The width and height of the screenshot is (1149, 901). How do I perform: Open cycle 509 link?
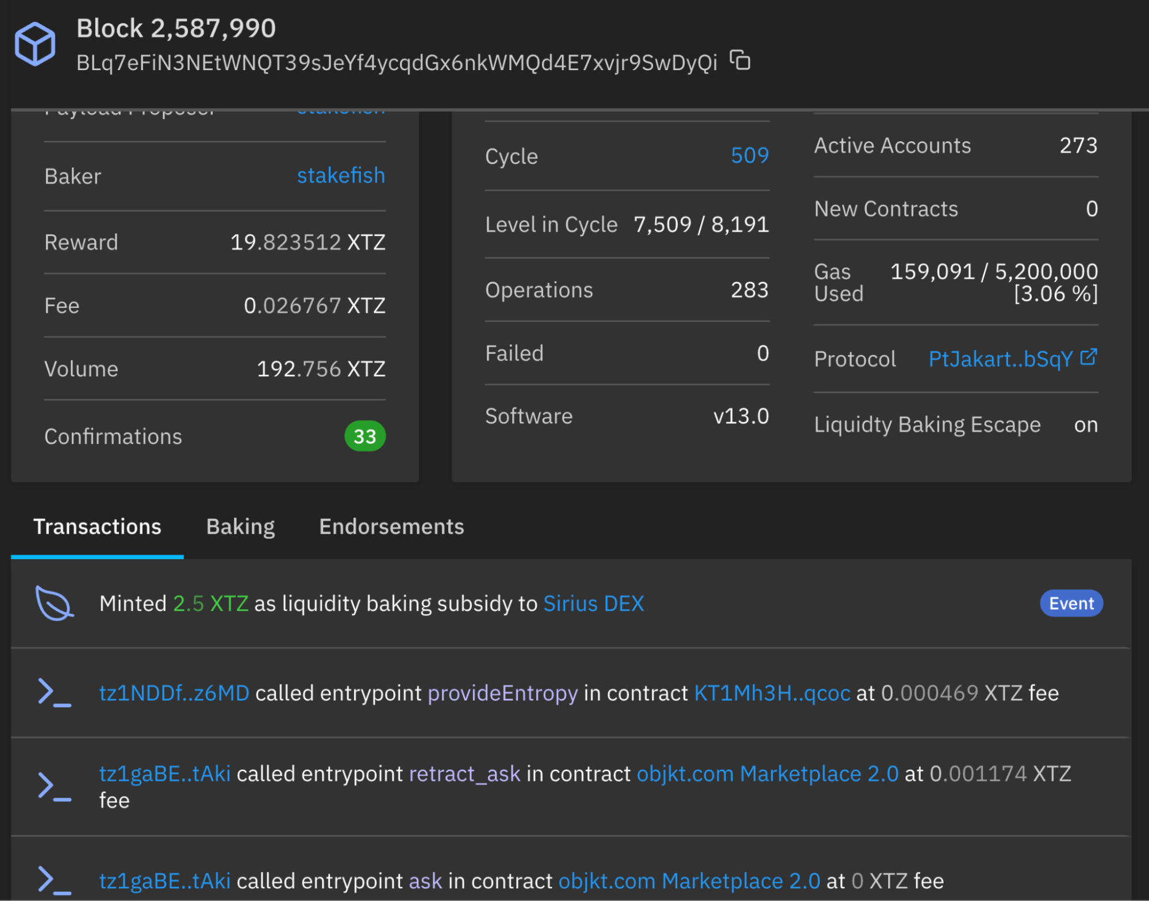[750, 156]
